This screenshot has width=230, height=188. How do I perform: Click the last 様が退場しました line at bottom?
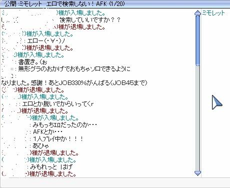coord(51,174)
